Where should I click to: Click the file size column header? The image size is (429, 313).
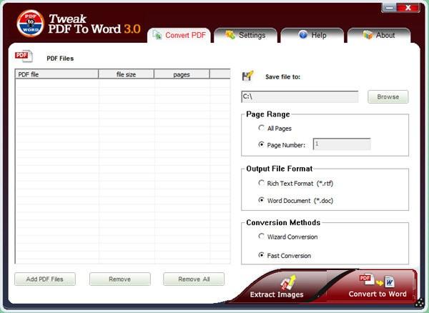tap(126, 74)
